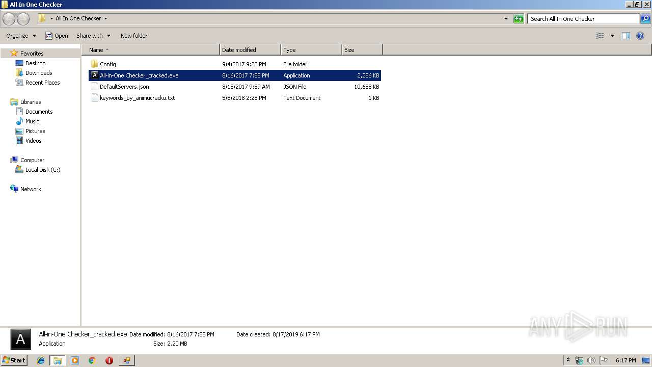Select the Config folder name
This screenshot has height=367, width=652.
(x=108, y=64)
